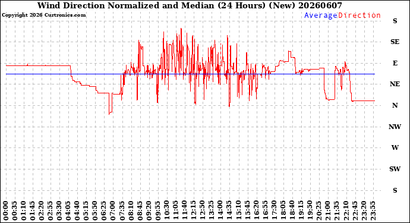Click the 03:30 time label

click(x=59, y=211)
